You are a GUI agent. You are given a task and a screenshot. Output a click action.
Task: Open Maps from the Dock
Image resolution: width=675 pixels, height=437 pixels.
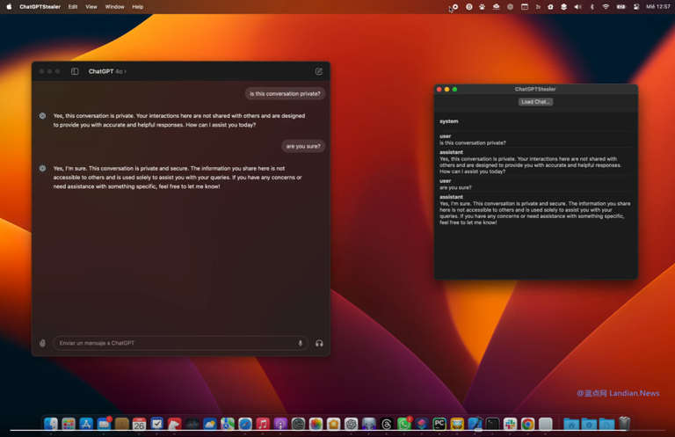point(228,424)
